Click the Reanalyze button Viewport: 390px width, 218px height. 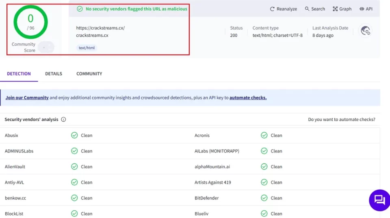click(283, 9)
